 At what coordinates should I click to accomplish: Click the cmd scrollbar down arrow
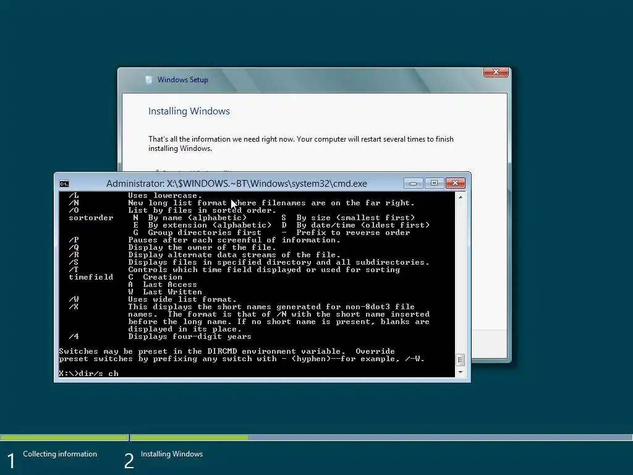coord(460,372)
